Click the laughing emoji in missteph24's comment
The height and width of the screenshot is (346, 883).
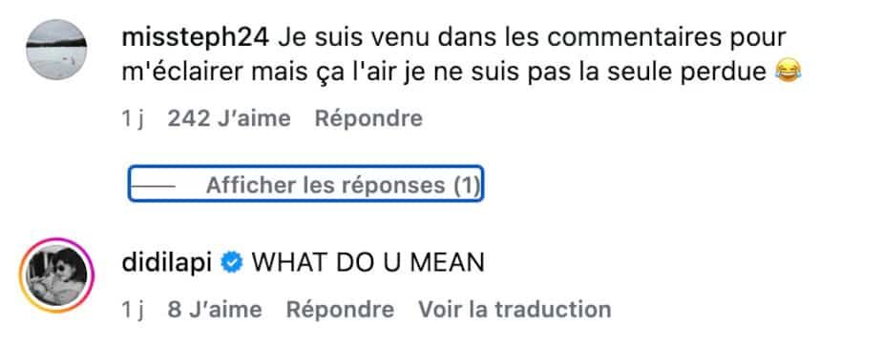(788, 71)
